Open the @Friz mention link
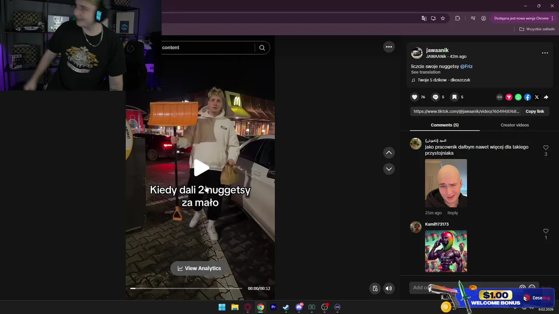 [466, 67]
